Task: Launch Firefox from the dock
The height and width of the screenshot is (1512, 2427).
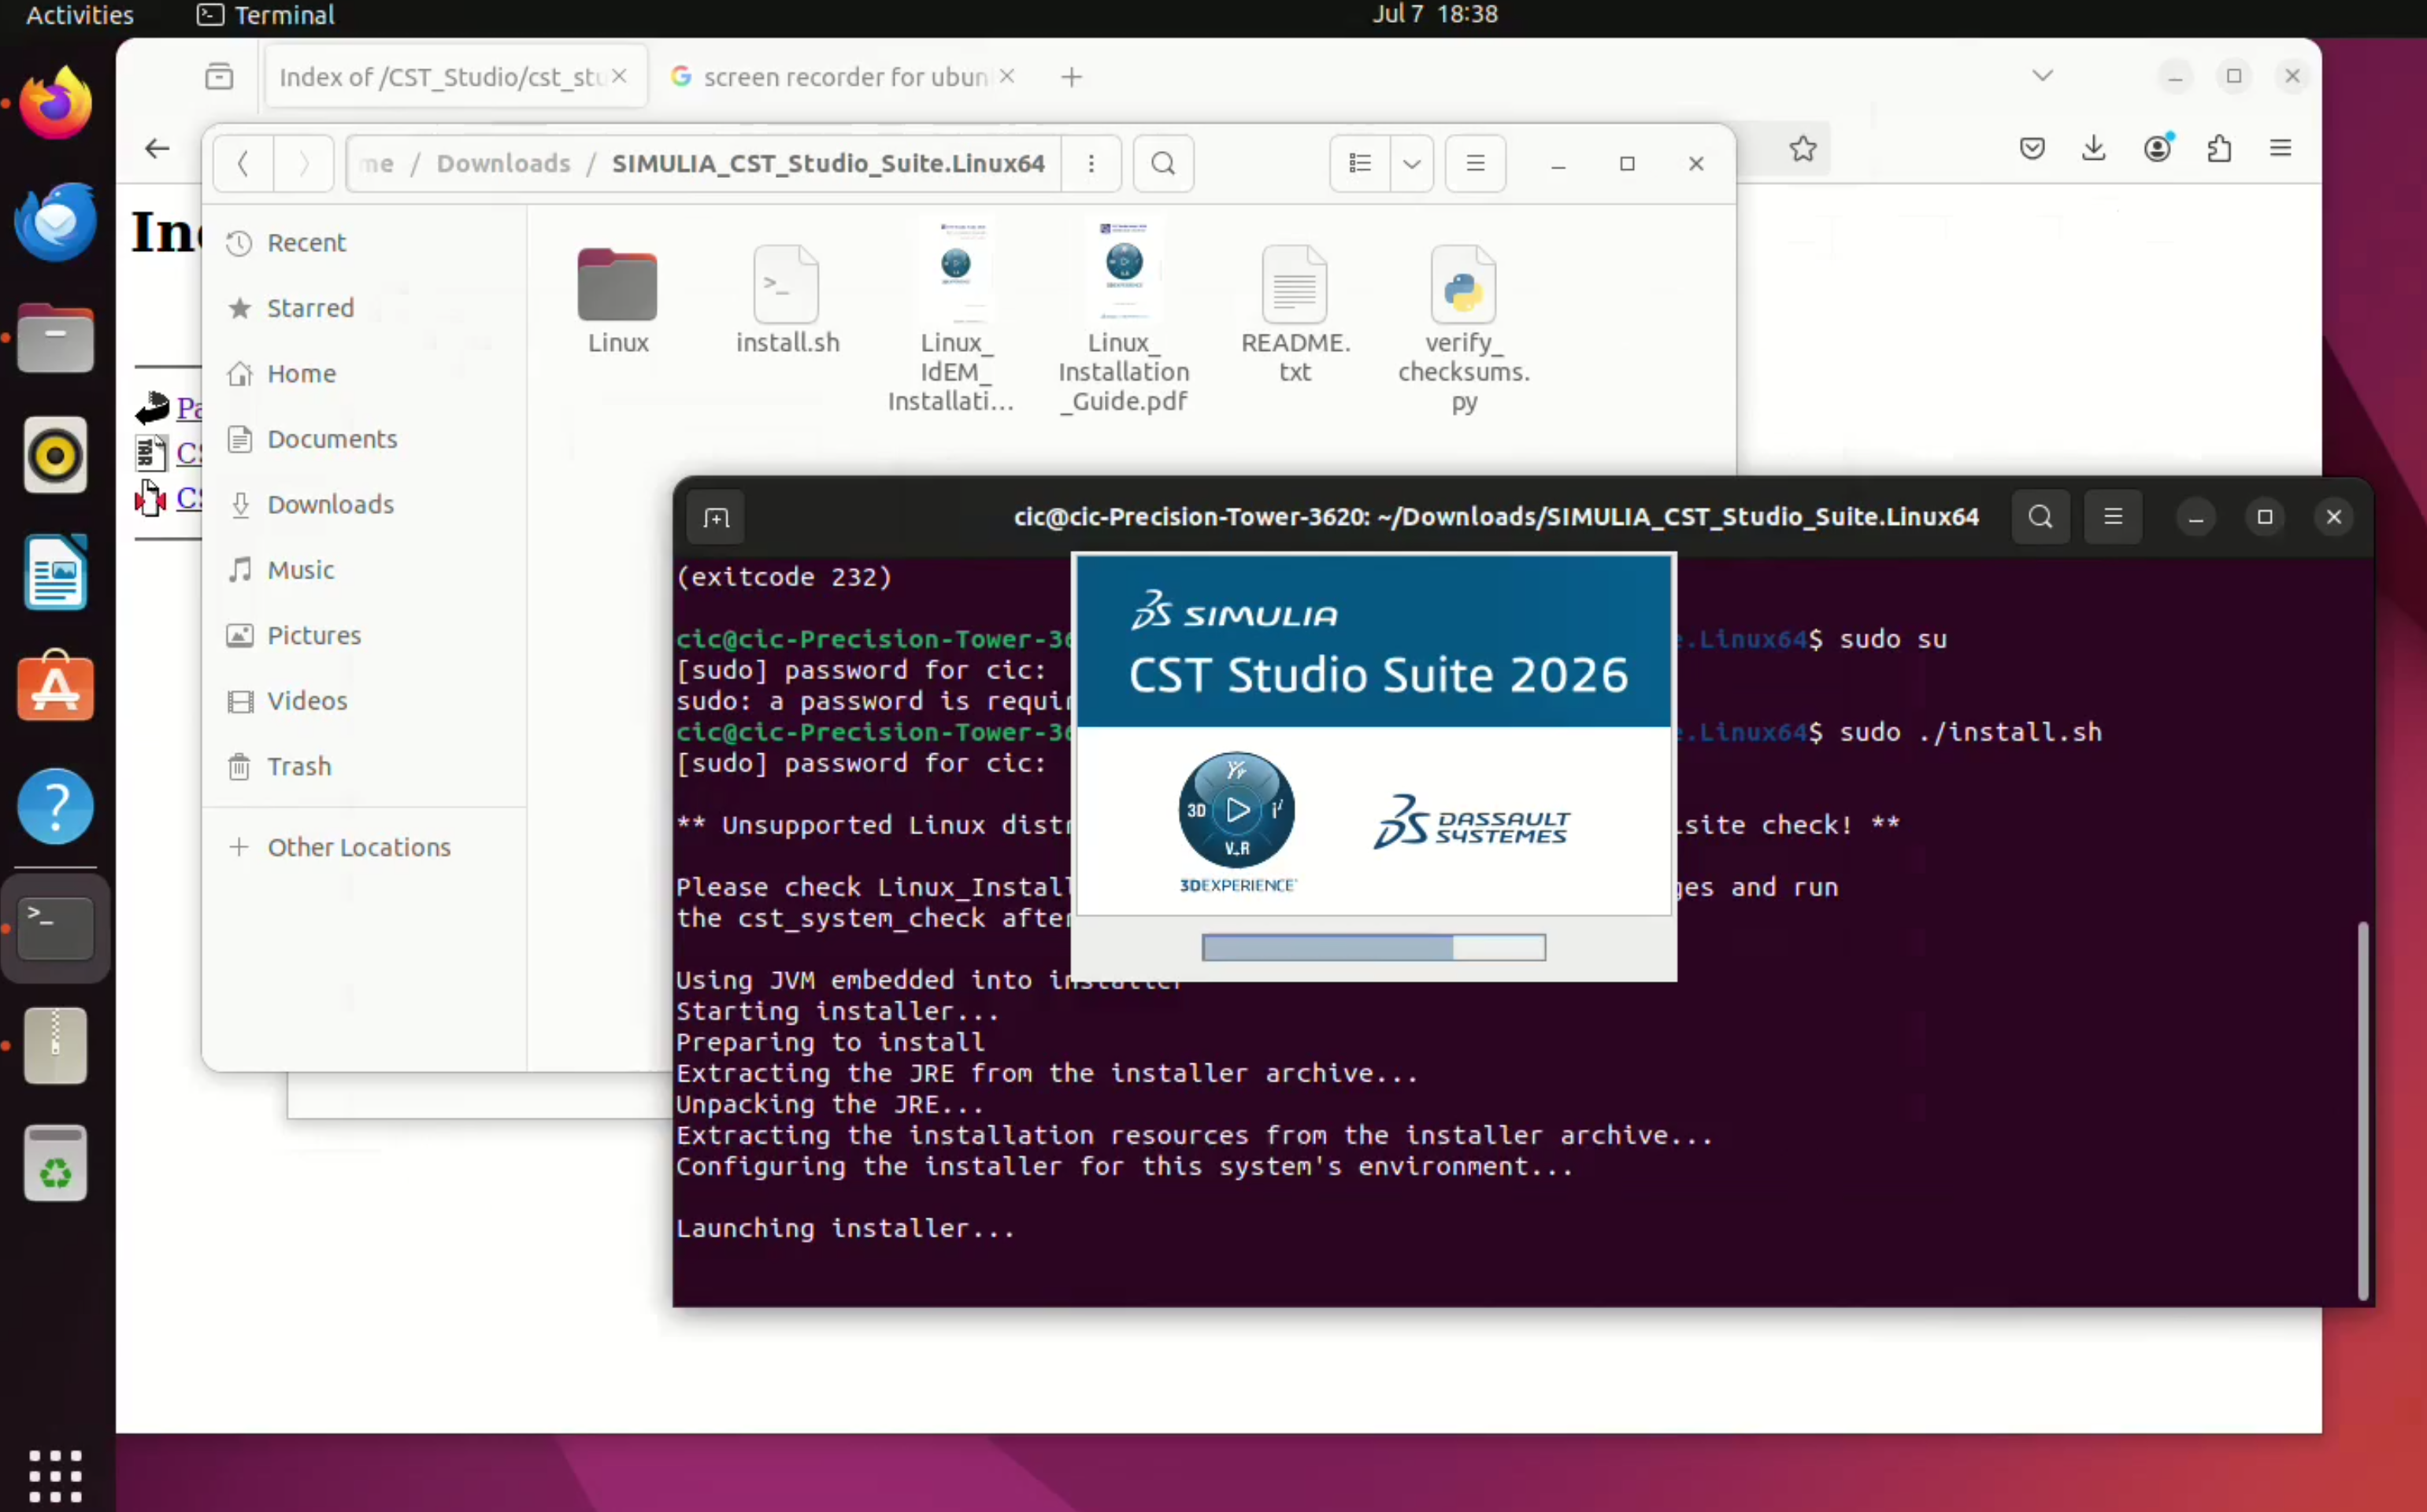Action: (56, 104)
